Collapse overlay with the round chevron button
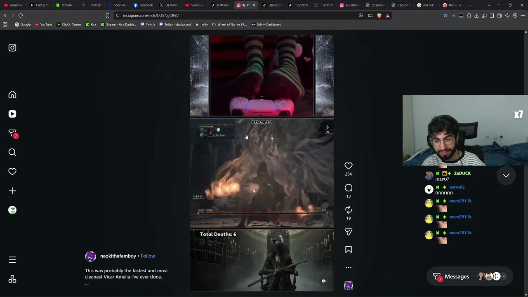 506,176
